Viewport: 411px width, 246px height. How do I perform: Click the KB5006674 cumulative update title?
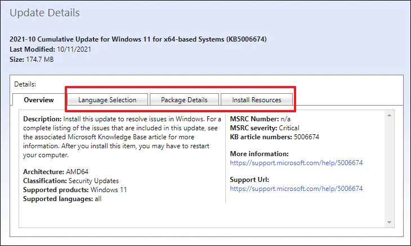138,39
